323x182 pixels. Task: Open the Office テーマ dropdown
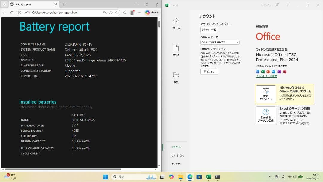[x=219, y=42]
